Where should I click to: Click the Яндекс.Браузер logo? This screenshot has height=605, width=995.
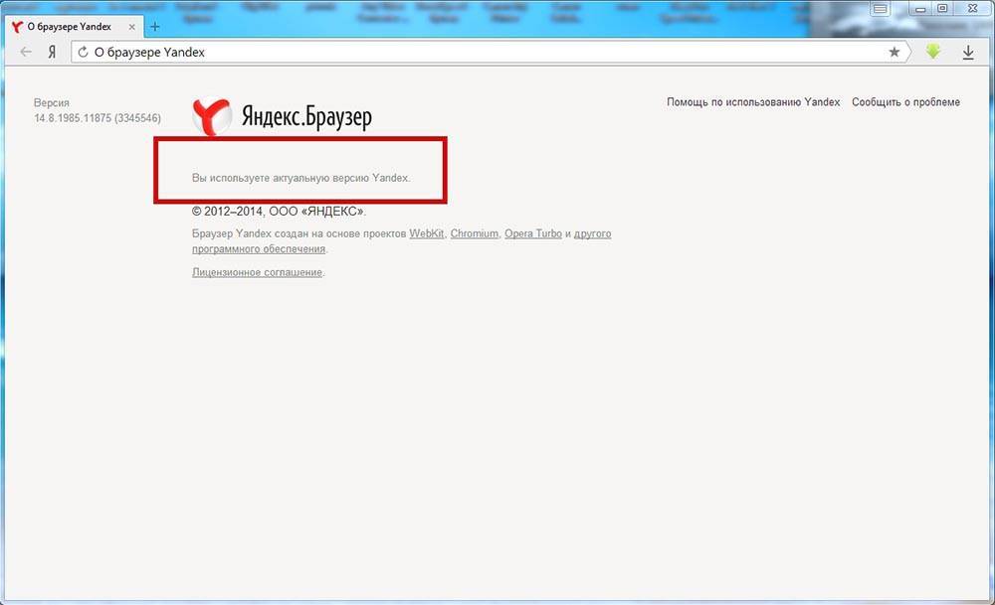282,116
